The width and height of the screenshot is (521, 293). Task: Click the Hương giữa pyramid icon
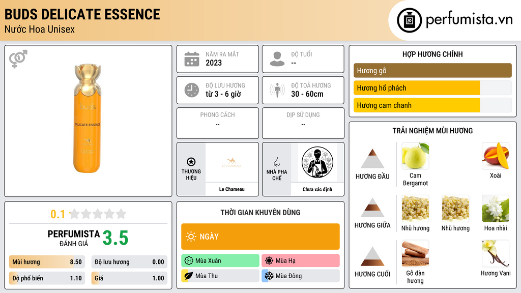(372, 208)
